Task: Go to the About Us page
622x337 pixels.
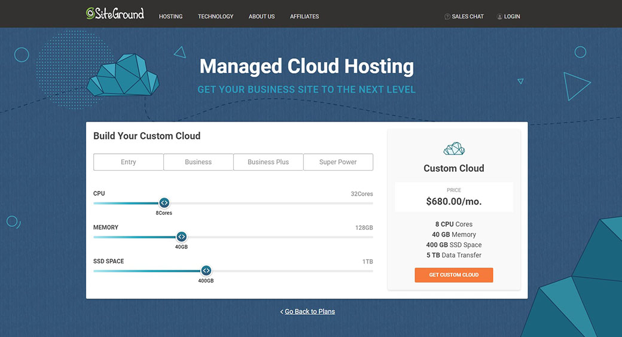Action: pos(261,17)
